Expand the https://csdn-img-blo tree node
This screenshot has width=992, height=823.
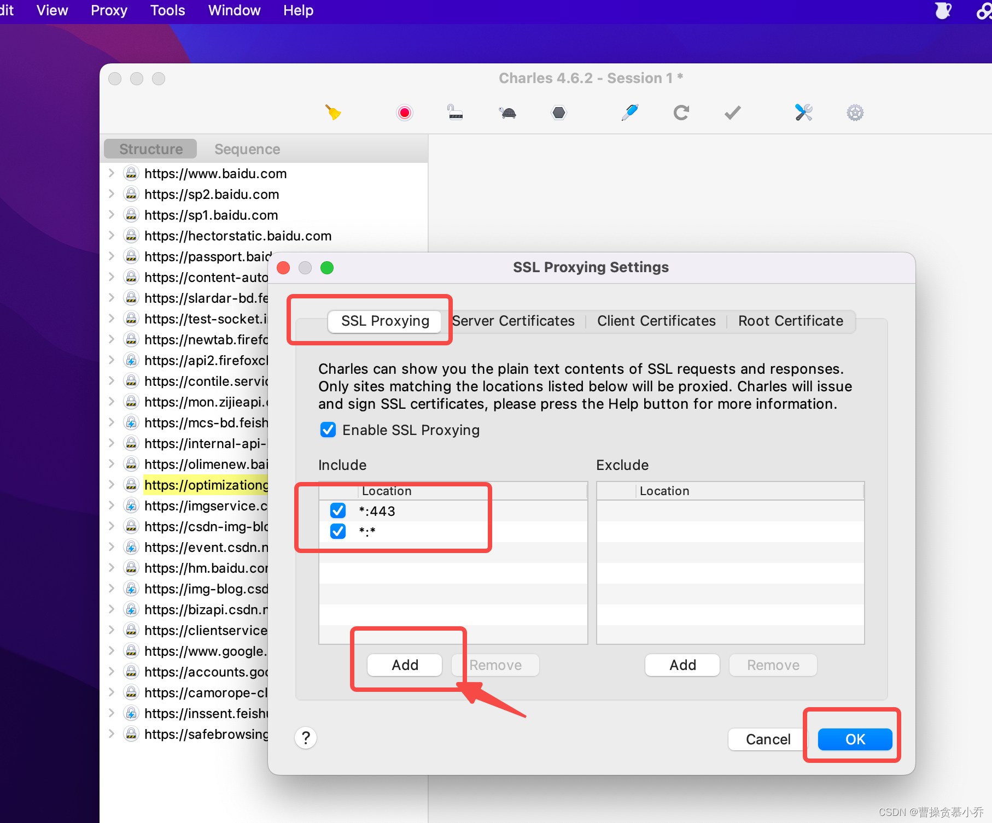tap(112, 526)
